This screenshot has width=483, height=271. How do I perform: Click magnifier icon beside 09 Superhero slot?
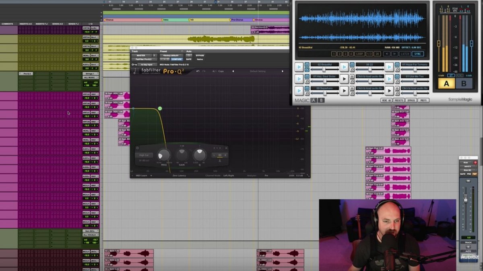pos(307,94)
